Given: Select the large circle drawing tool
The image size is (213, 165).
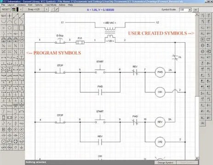Looking at the screenshot, I should coord(10,28).
